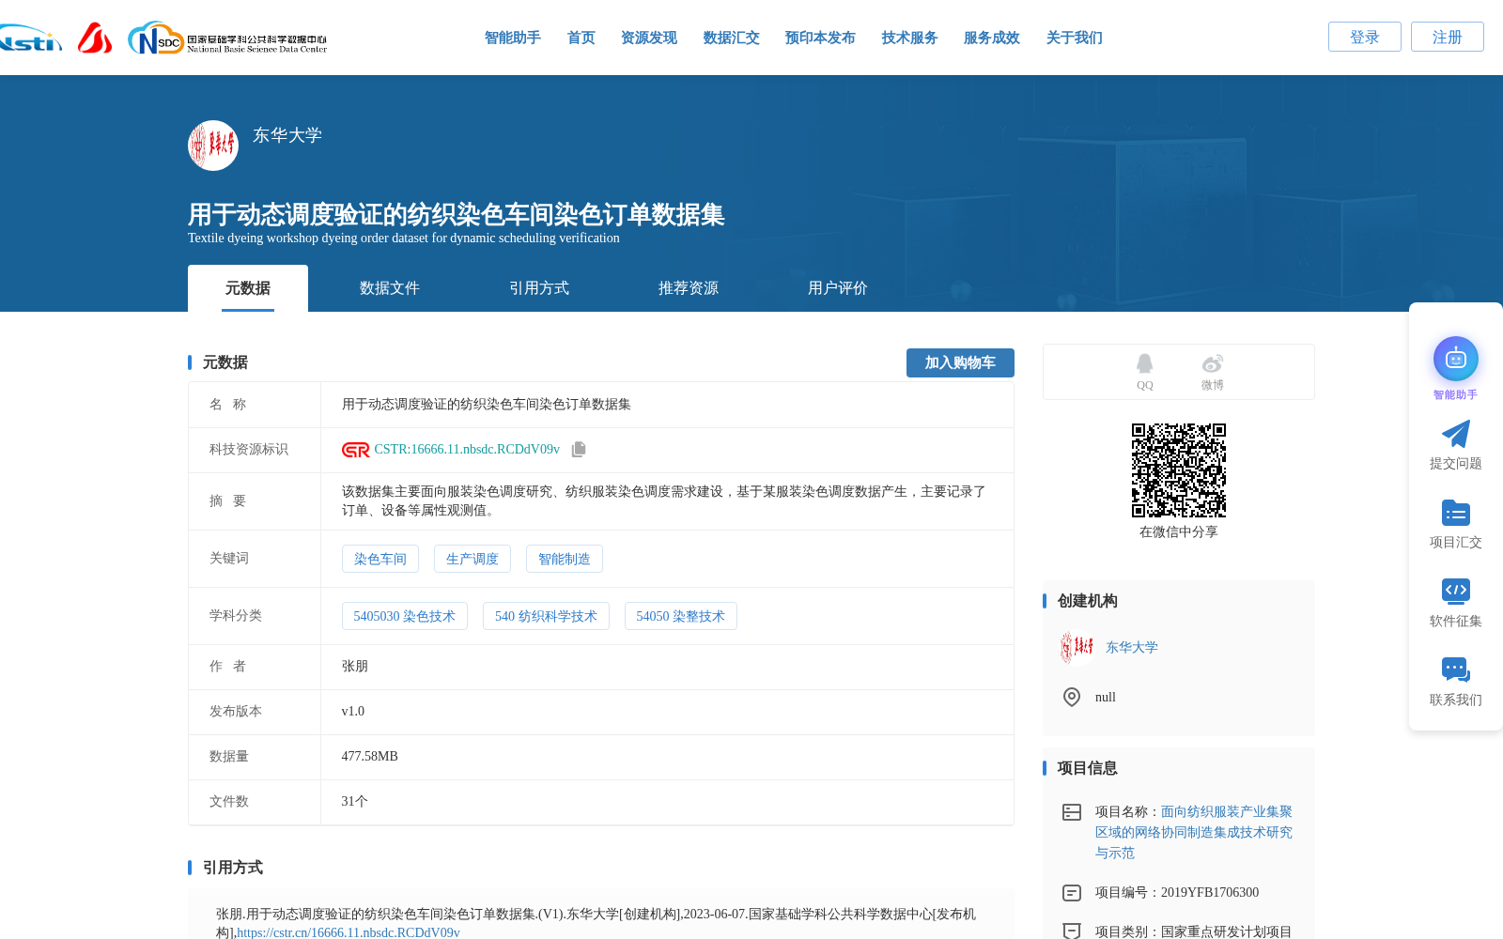Click the 染色车间 keyword tag
Image resolution: width=1503 pixels, height=939 pixels.
380,559
